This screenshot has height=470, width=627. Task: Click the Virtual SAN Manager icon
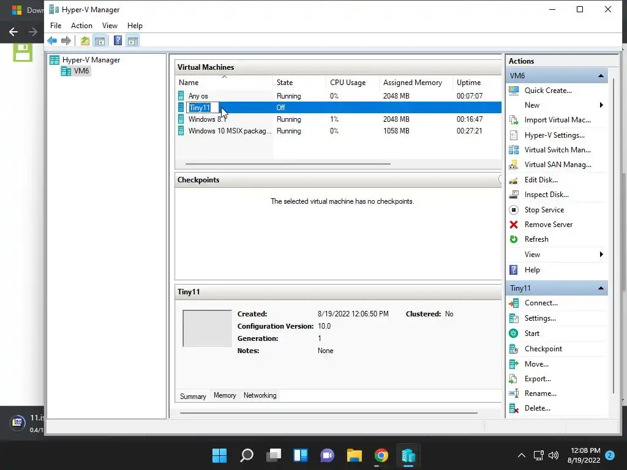(514, 165)
